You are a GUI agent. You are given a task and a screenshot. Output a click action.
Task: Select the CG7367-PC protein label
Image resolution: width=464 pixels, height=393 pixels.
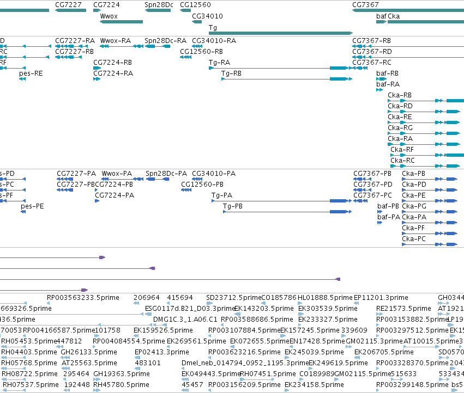coord(373,195)
